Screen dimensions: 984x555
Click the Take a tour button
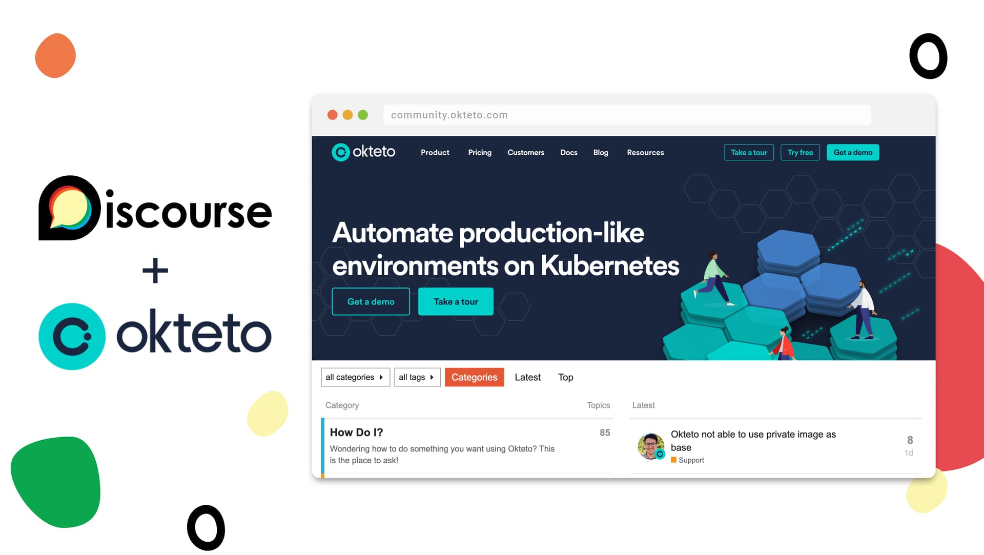click(456, 301)
